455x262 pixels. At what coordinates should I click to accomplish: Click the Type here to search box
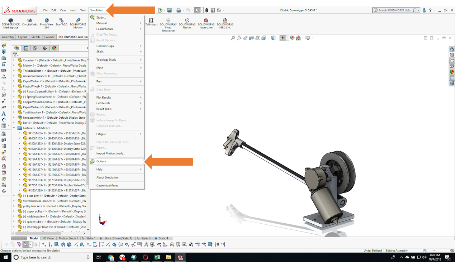pyautogui.click(x=52, y=257)
